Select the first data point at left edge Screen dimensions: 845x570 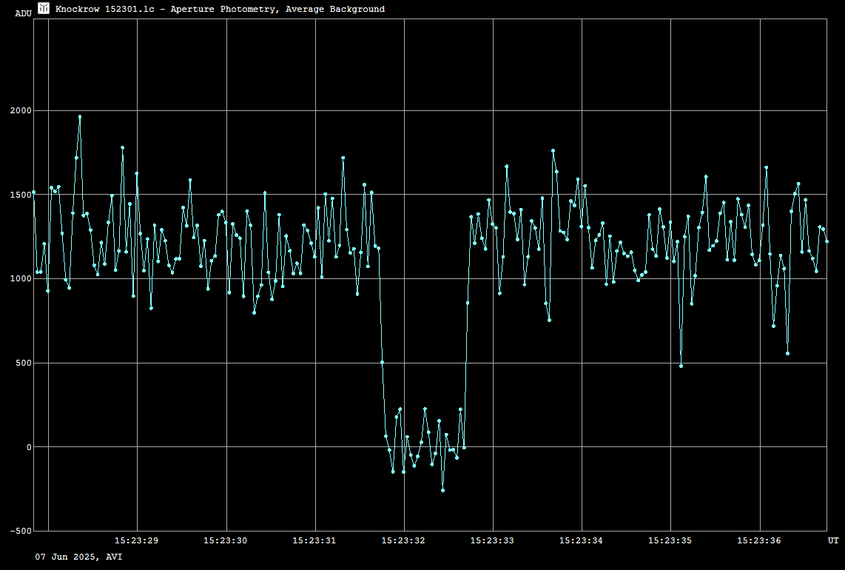pyautogui.click(x=33, y=192)
